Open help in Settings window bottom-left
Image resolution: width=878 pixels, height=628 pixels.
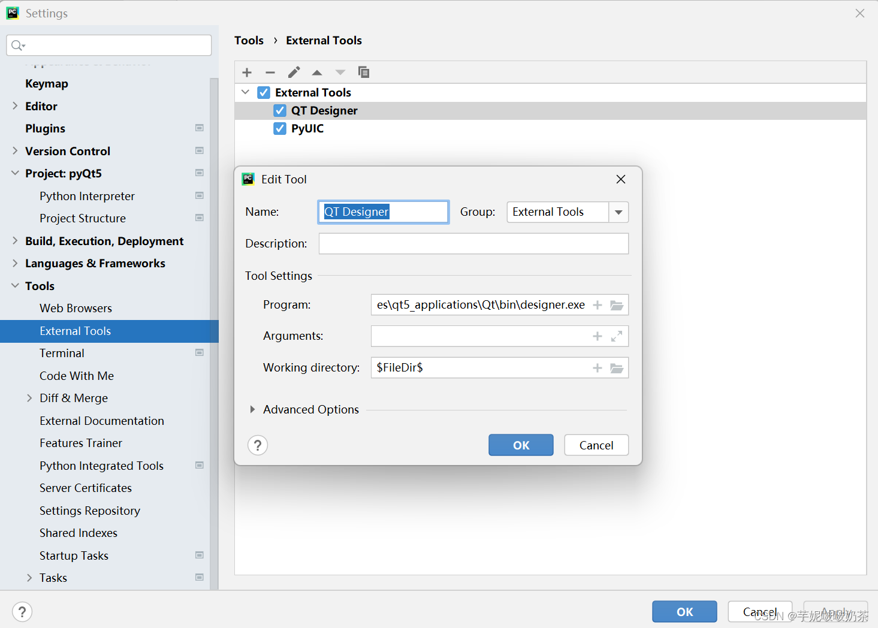pos(22,612)
